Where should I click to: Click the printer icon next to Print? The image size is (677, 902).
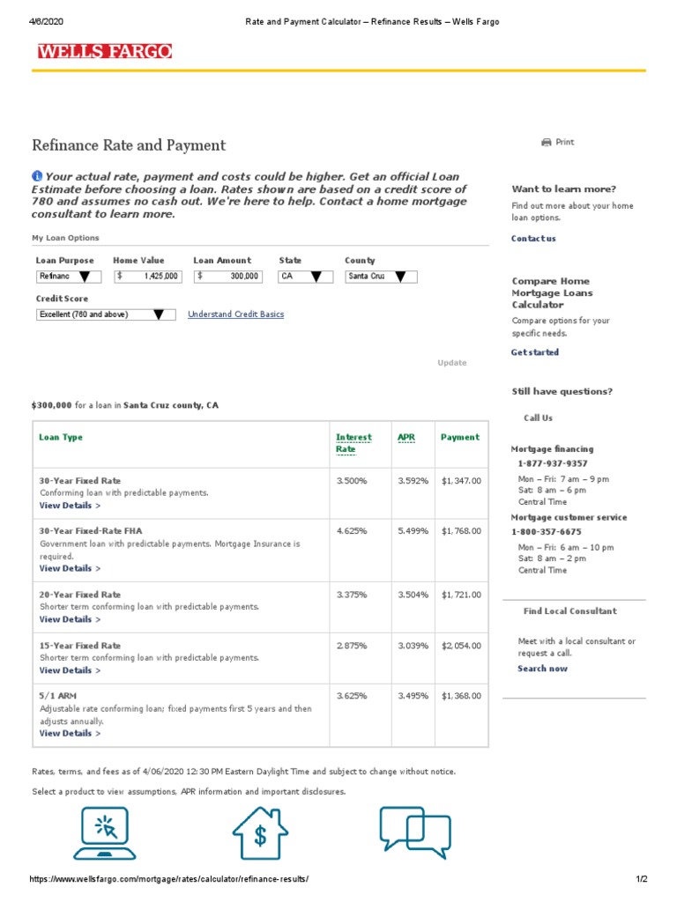point(547,142)
